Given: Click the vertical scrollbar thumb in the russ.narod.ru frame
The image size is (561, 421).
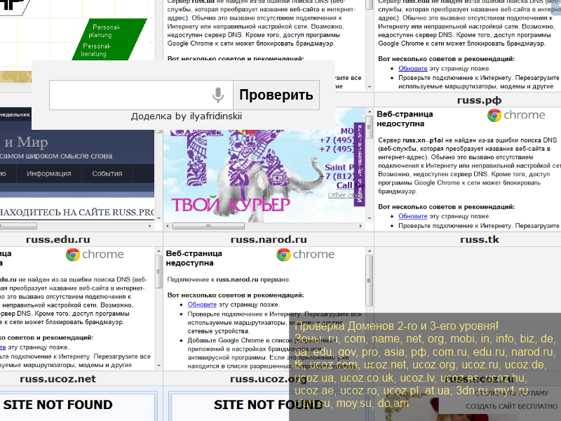Looking at the screenshot, I should point(370,281).
